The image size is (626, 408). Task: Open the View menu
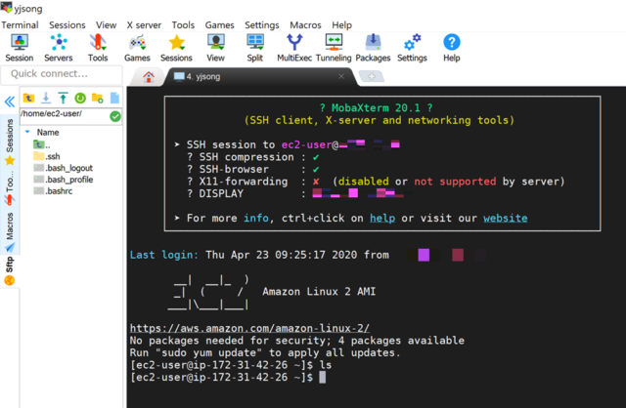(107, 25)
